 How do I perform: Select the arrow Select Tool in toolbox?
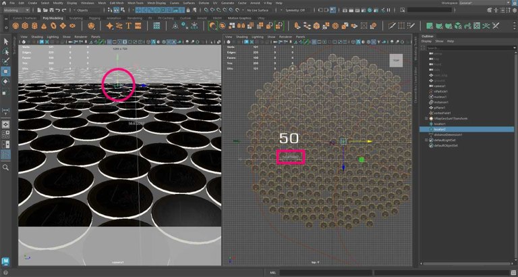(x=6, y=41)
